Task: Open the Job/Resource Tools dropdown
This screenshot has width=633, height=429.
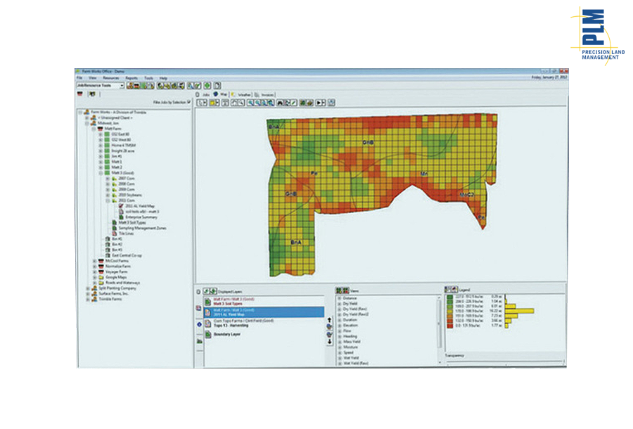Action: pos(101,86)
